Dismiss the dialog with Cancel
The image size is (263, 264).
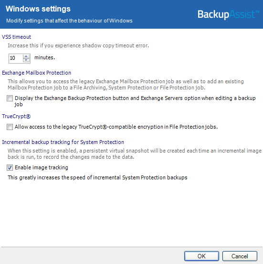(x=240, y=256)
